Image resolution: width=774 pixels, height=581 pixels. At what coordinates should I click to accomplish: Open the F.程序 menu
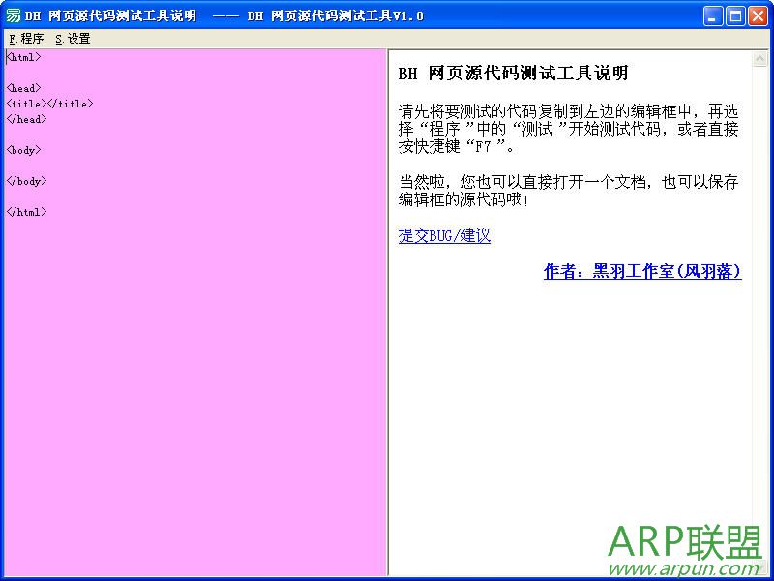click(26, 39)
